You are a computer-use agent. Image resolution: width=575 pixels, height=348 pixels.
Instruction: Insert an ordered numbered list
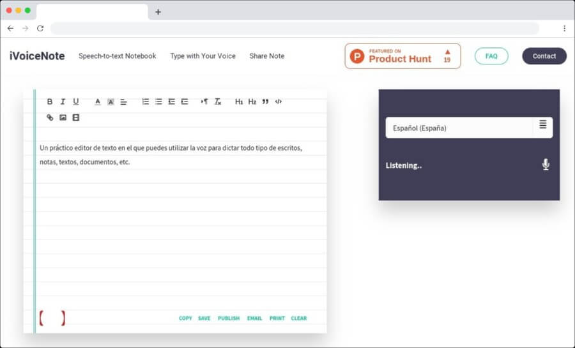click(146, 102)
